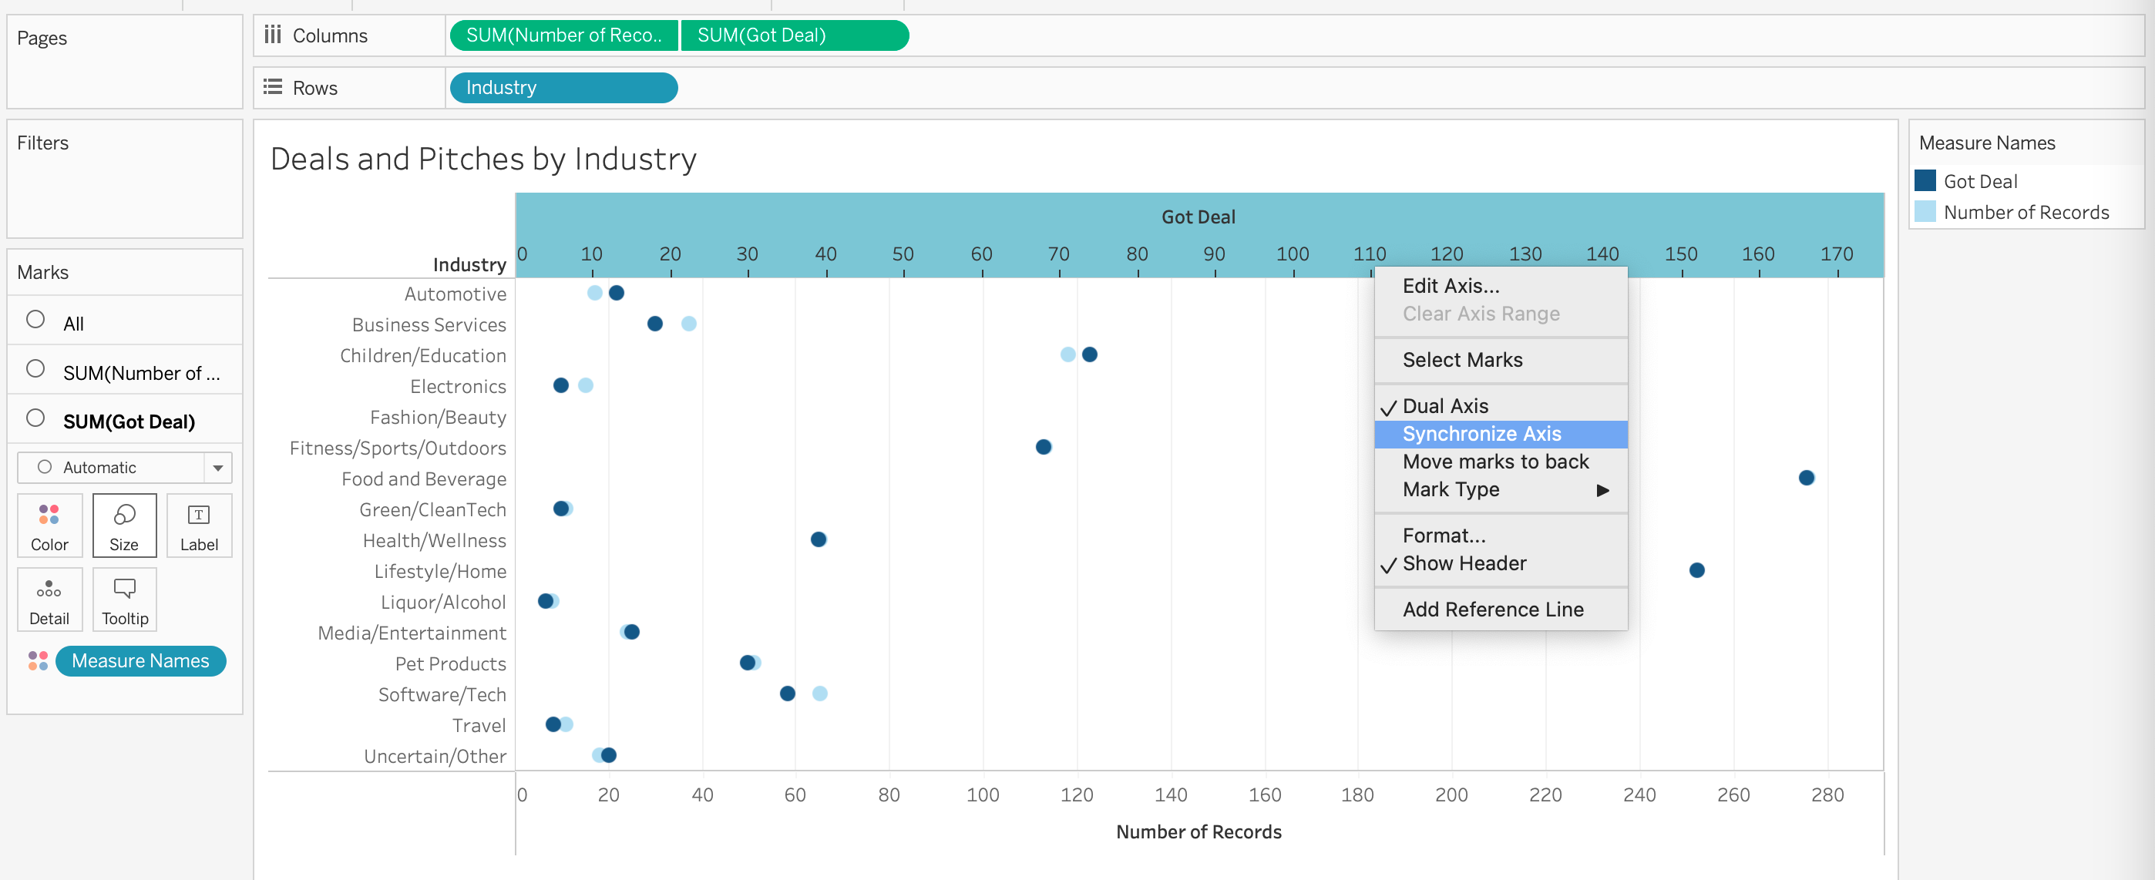Click color icon beside Measure Names pill
Screen dimensions: 2155x880
[38, 661]
